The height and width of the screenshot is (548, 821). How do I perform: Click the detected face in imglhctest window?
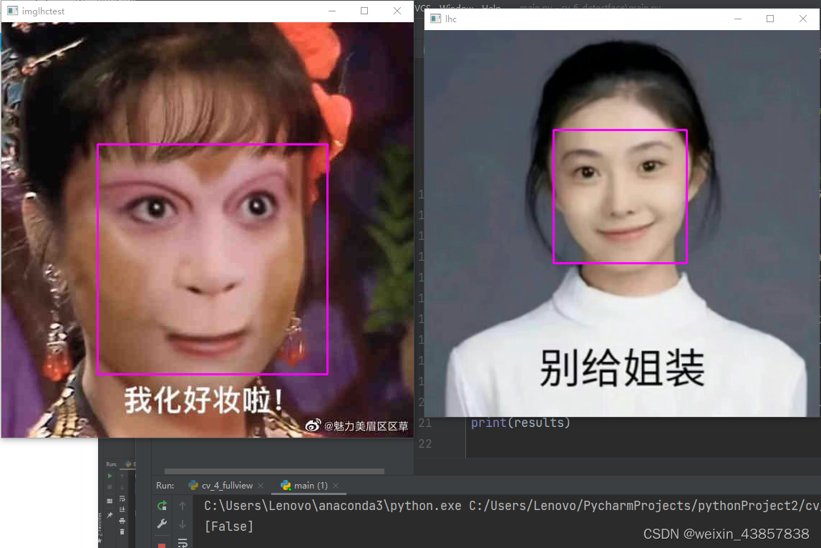coord(213,259)
